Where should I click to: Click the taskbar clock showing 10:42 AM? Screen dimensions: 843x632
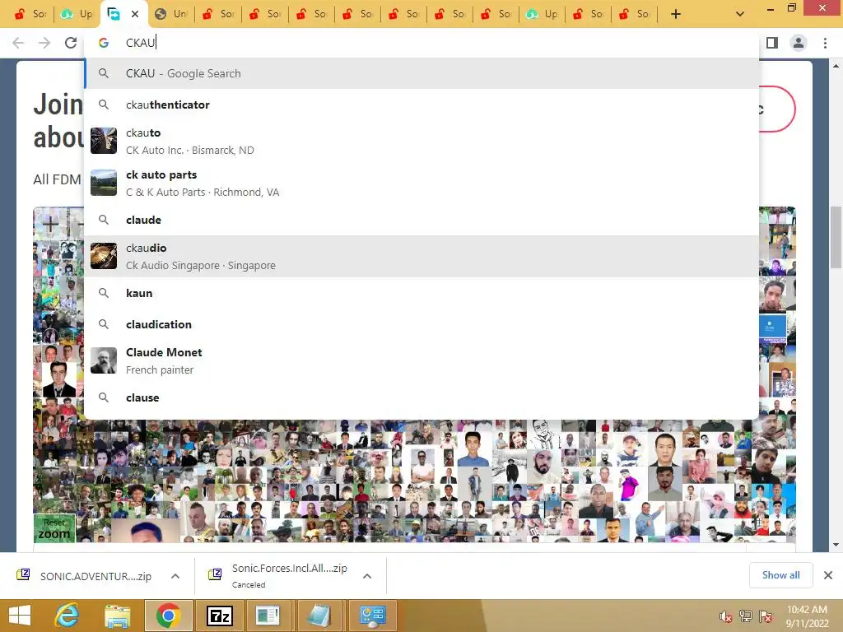807,616
